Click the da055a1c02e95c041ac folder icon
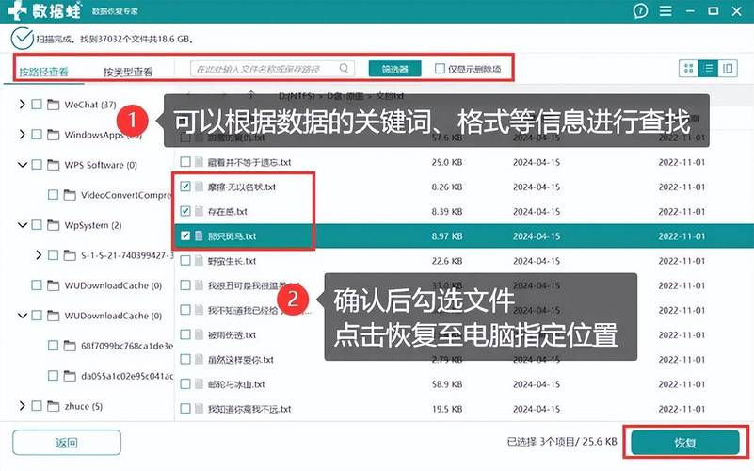The width and height of the screenshot is (754, 471). click(70, 376)
